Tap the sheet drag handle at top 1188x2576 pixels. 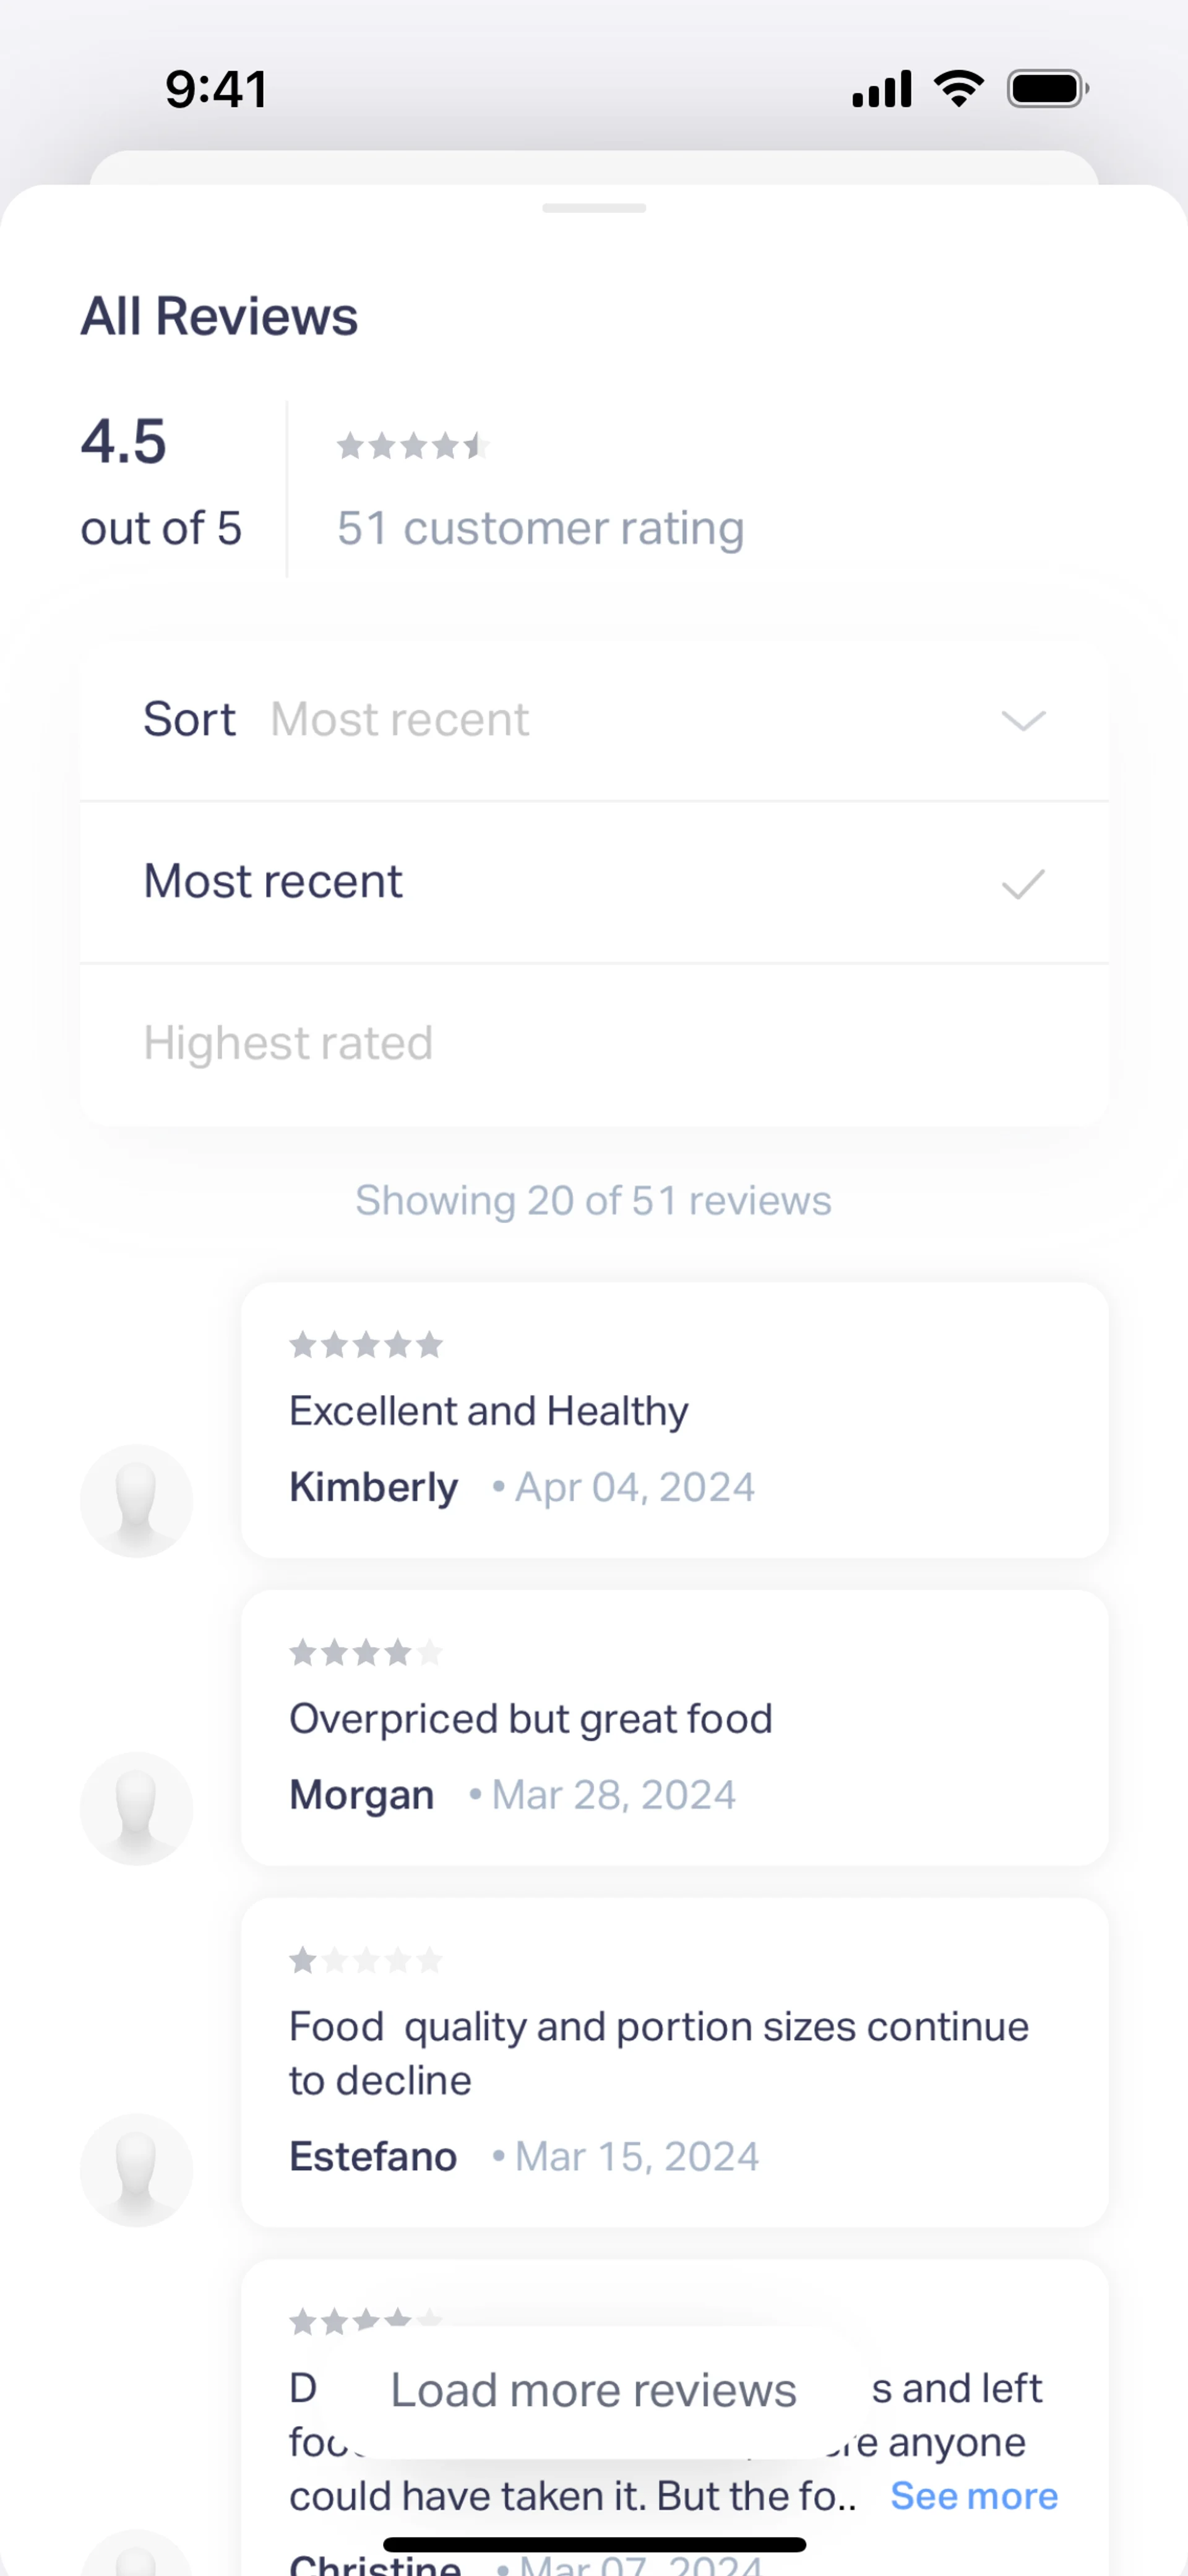click(x=594, y=208)
